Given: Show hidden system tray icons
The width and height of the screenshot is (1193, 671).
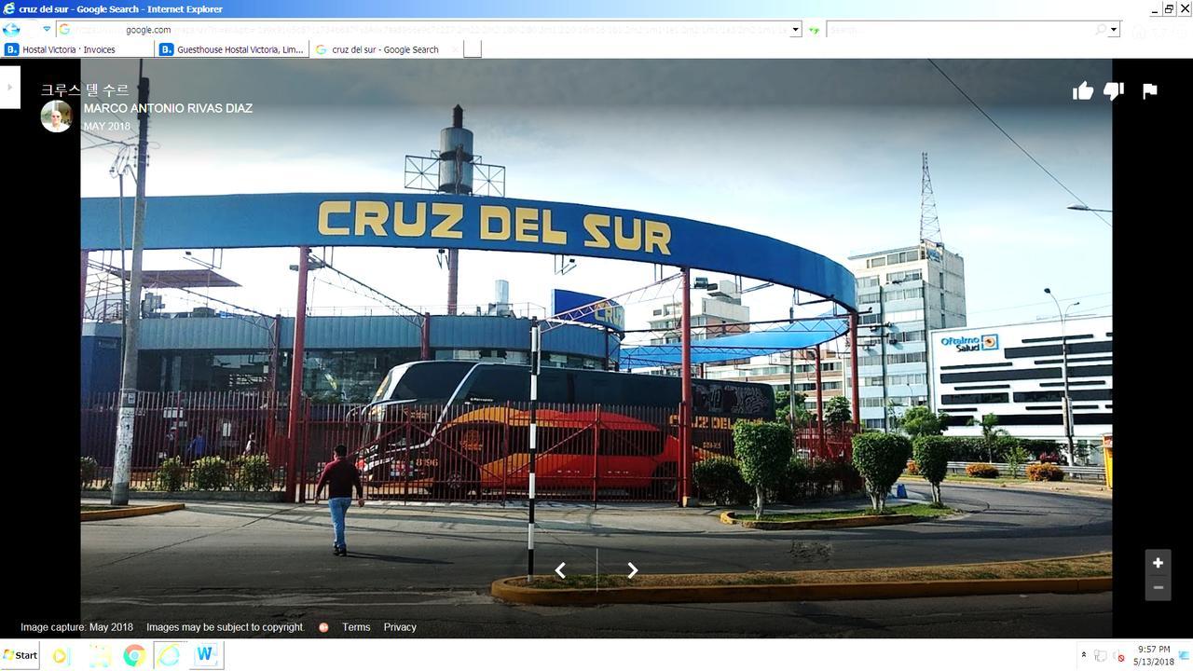Looking at the screenshot, I should 1083,655.
